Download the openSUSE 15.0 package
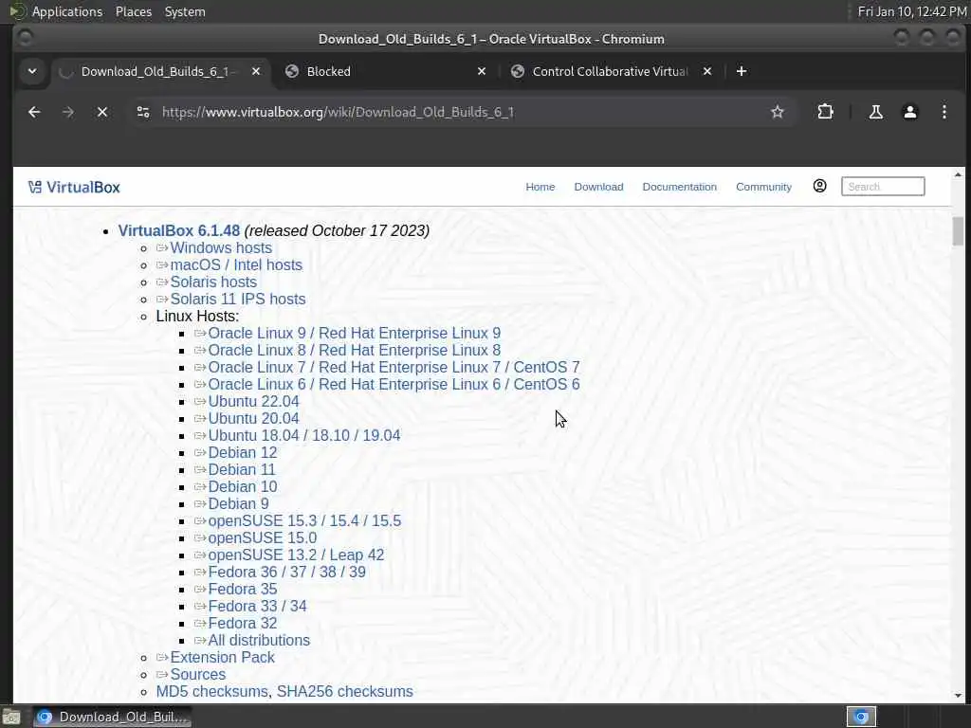Viewport: 971px width, 728px height. point(263,538)
